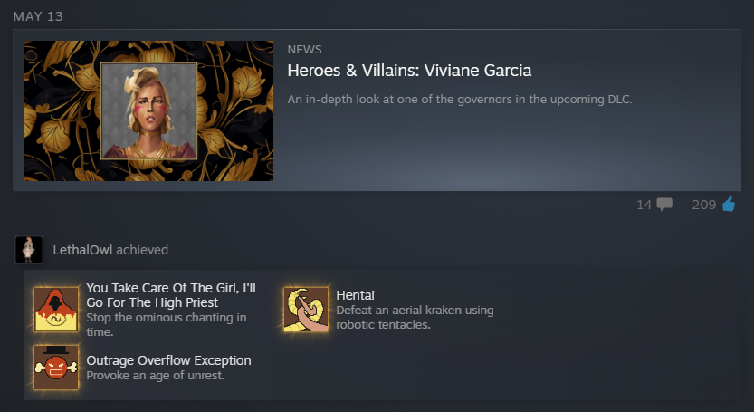This screenshot has height=412, width=754.
Task: Click the MAY 13 date header
Action: coord(38,16)
